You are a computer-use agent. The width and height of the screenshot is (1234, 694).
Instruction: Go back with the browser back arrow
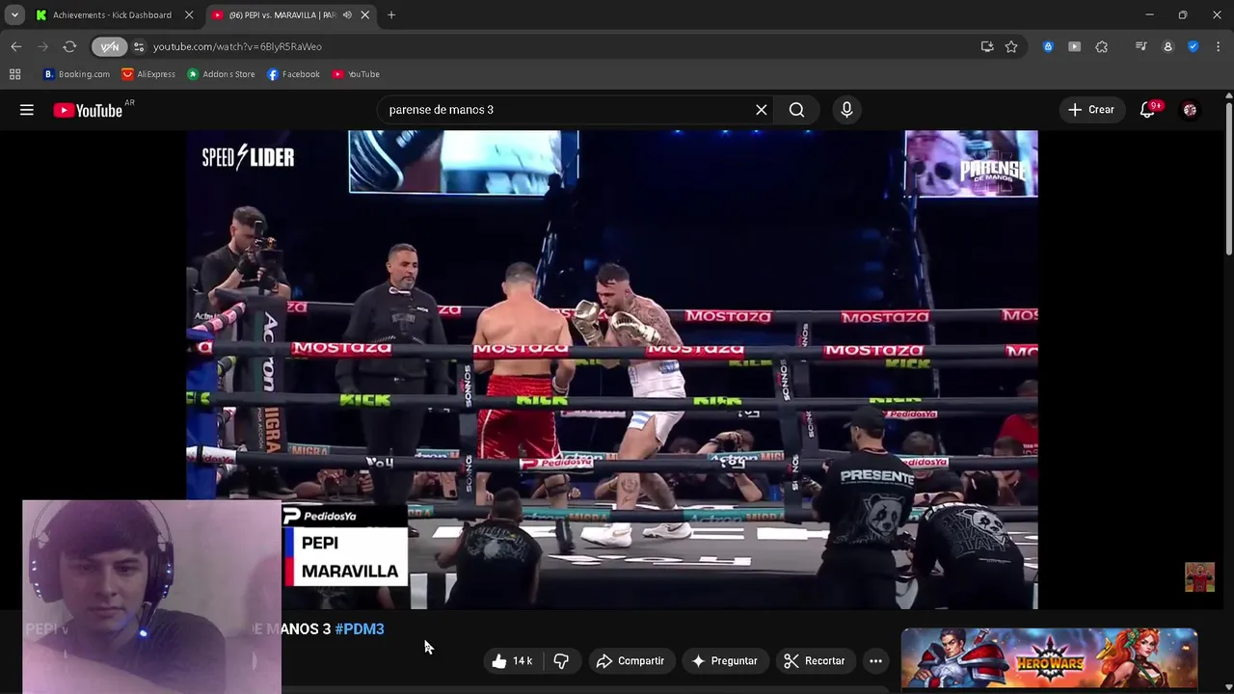point(16,46)
